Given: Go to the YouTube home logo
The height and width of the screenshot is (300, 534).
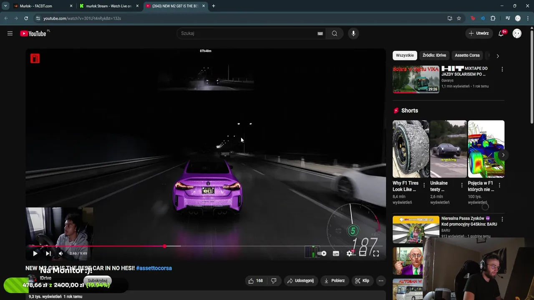Looking at the screenshot, I should (x=33, y=33).
